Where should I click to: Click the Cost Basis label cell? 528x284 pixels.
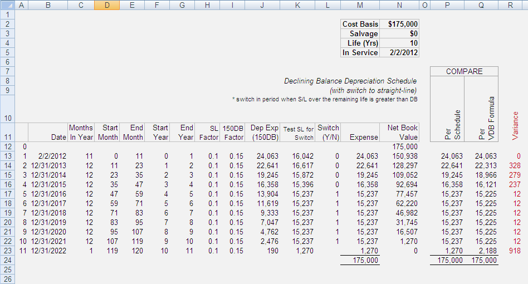click(x=360, y=25)
